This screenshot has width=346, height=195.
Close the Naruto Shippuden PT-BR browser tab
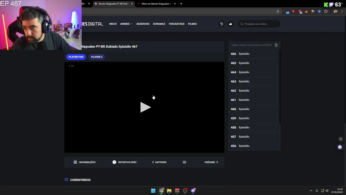(132, 4)
